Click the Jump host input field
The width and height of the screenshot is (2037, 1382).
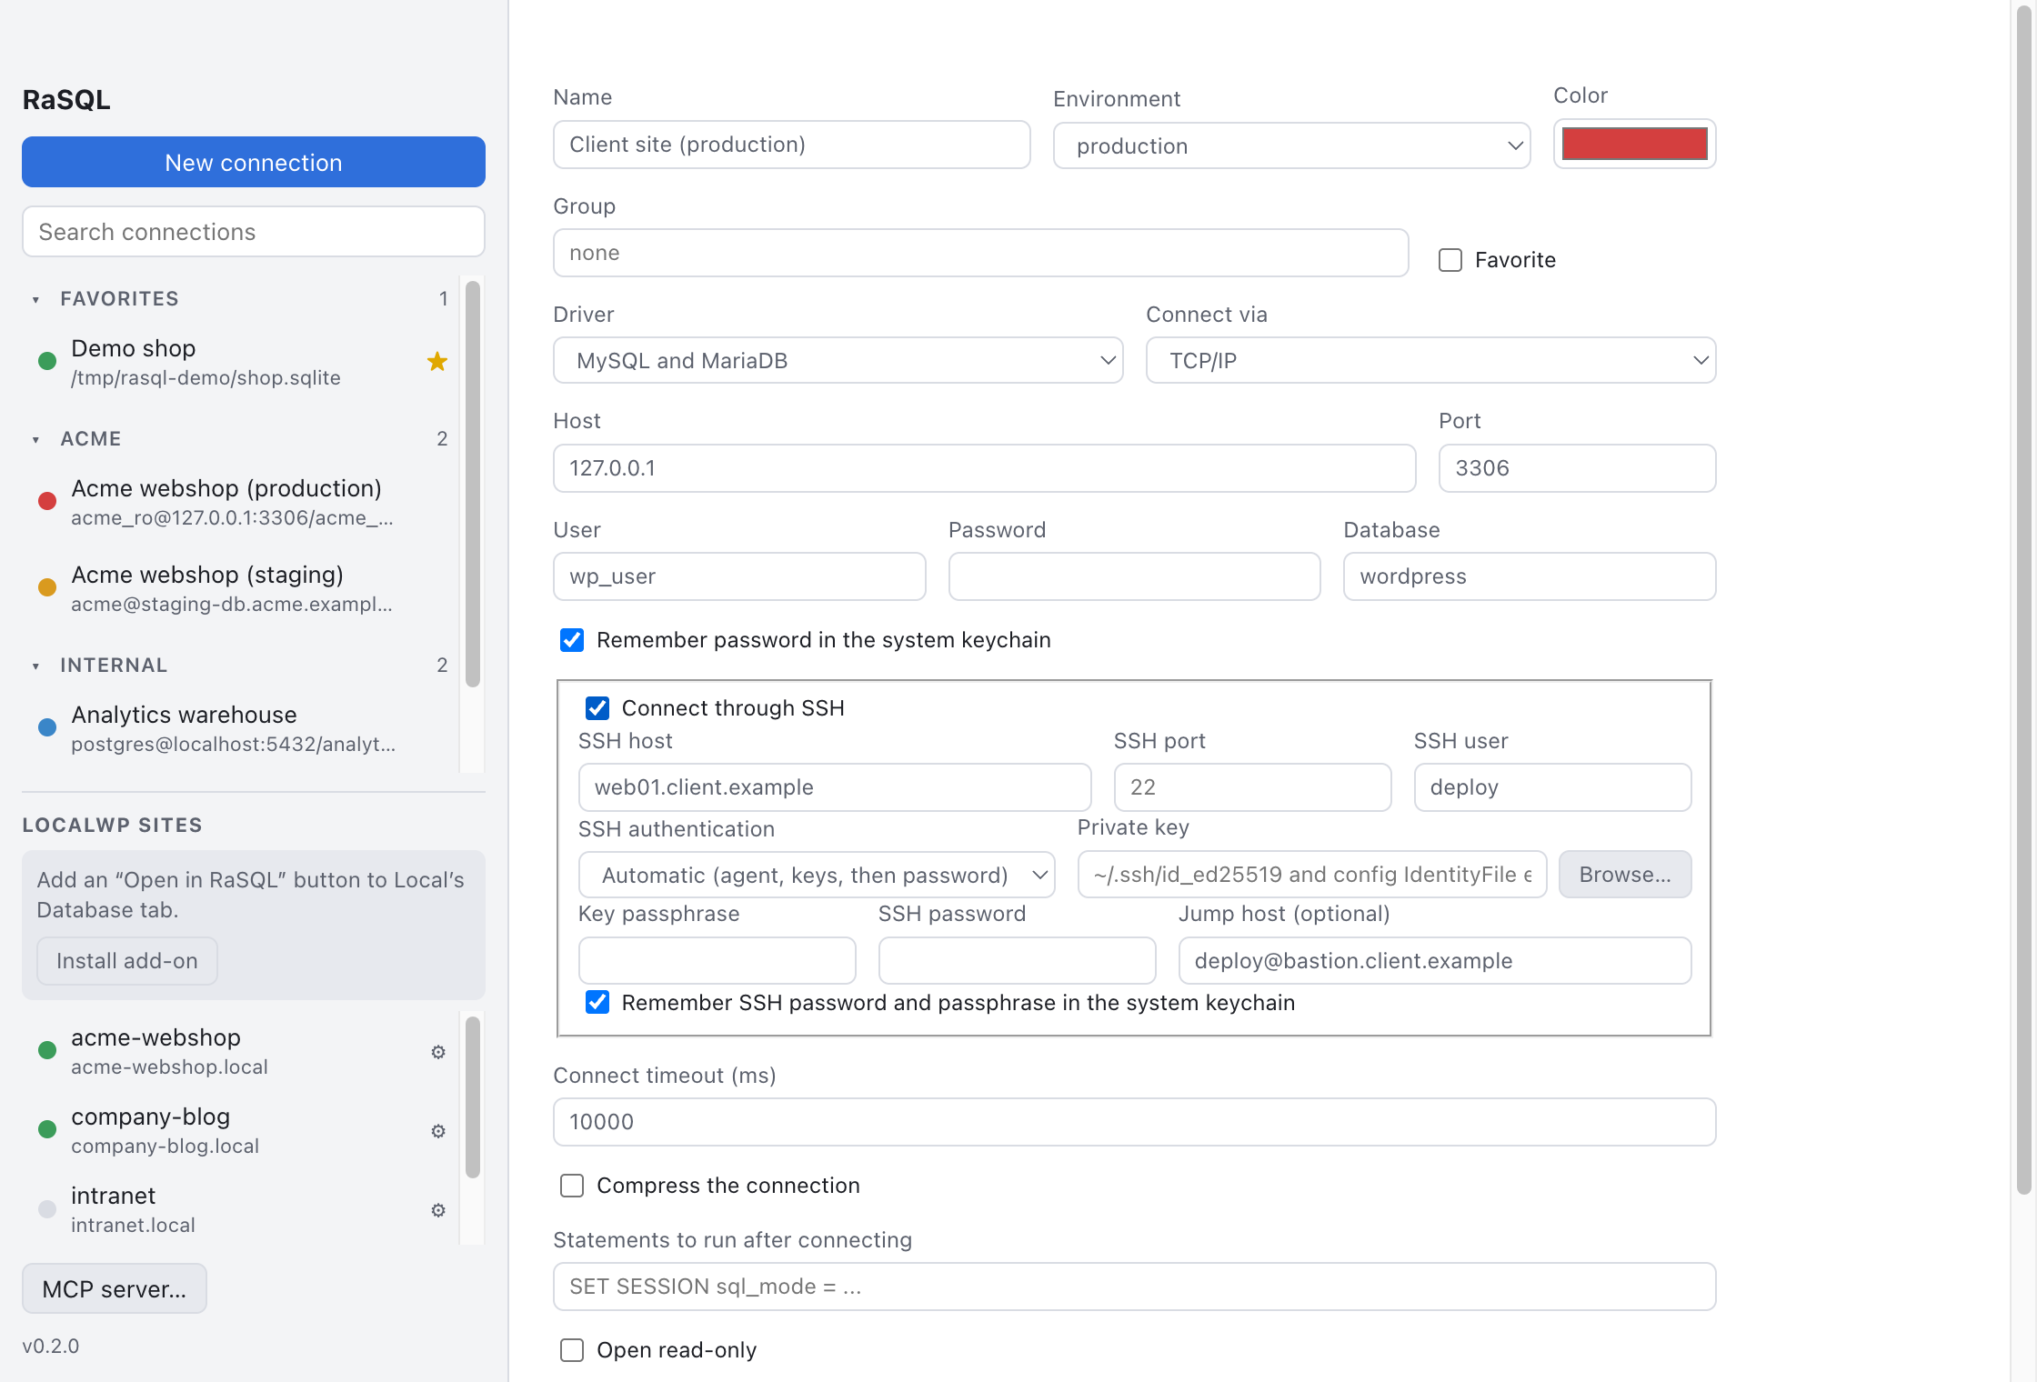click(x=1435, y=961)
